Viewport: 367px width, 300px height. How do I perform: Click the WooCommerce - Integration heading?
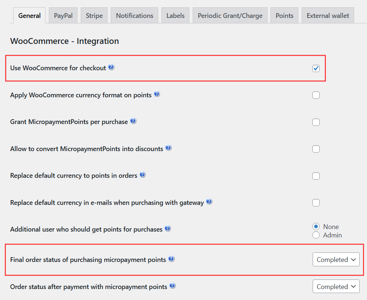(65, 41)
